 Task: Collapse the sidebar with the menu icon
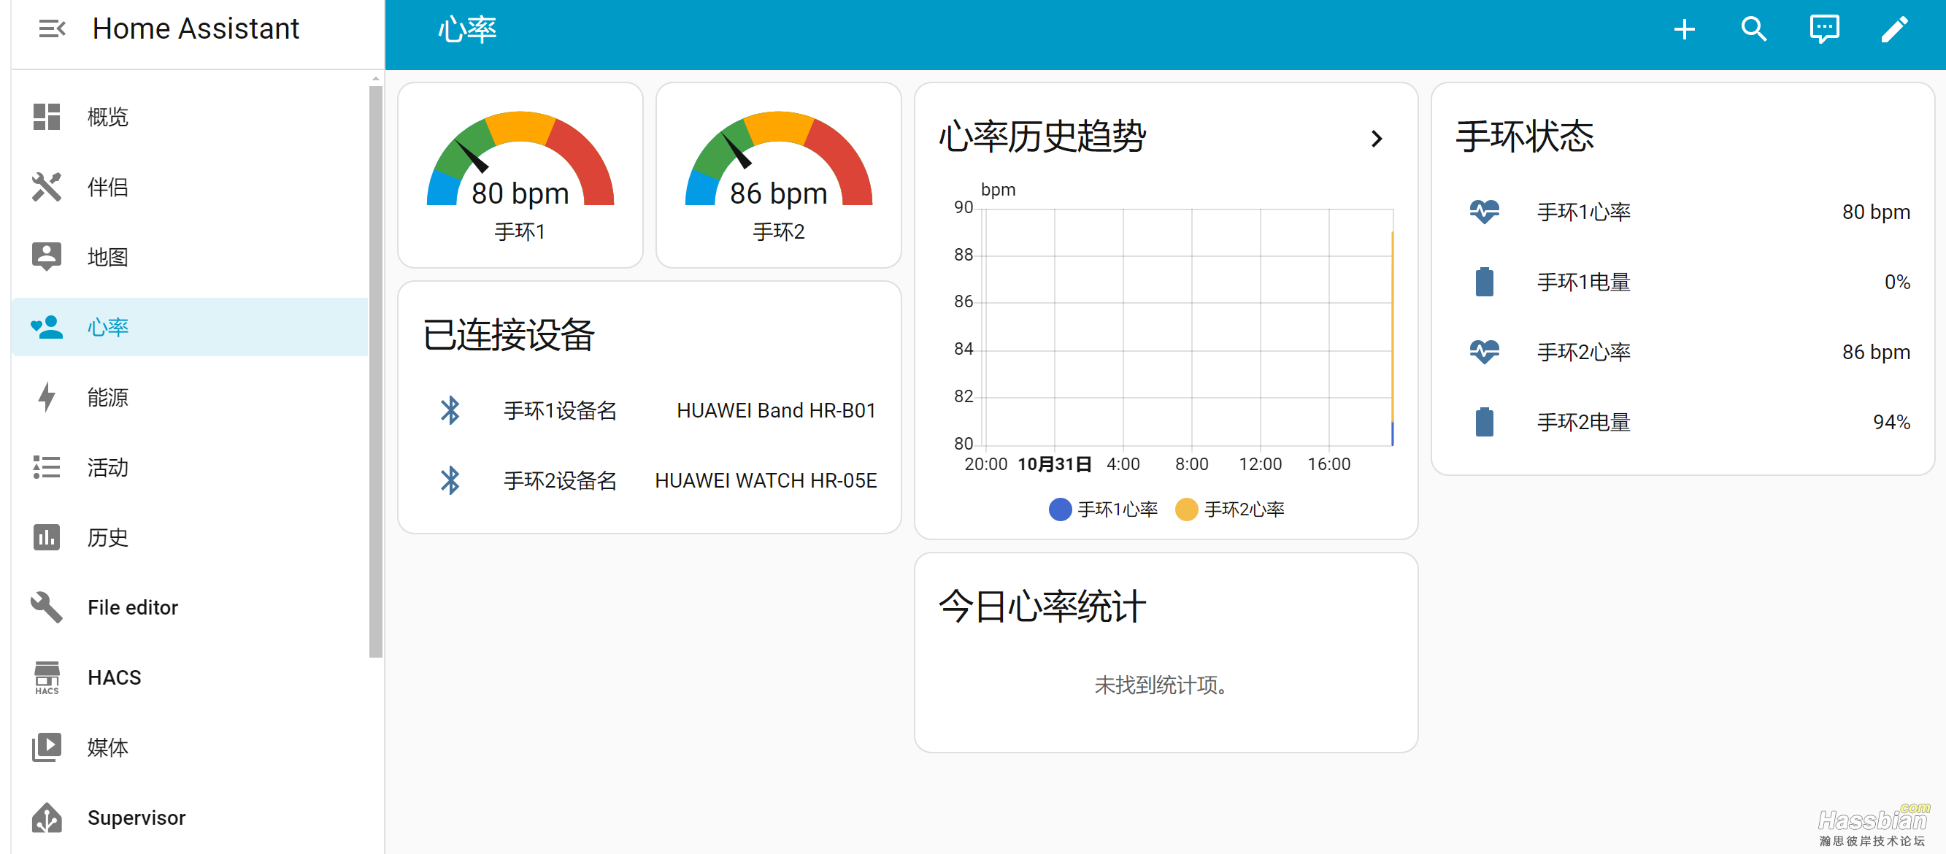(51, 28)
